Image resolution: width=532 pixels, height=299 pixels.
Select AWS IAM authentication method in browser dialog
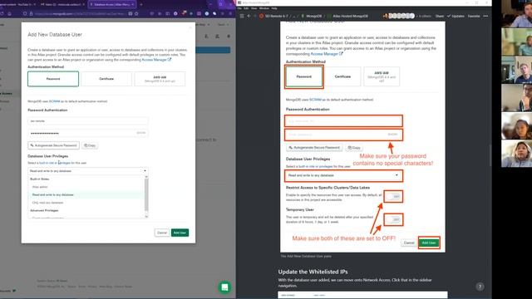(x=160, y=79)
